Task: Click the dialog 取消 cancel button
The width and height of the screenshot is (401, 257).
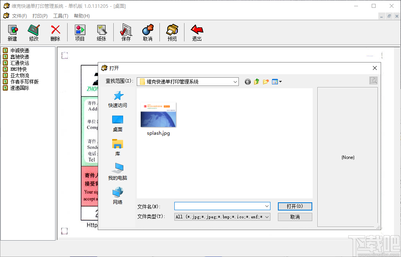Action: pyautogui.click(x=295, y=216)
